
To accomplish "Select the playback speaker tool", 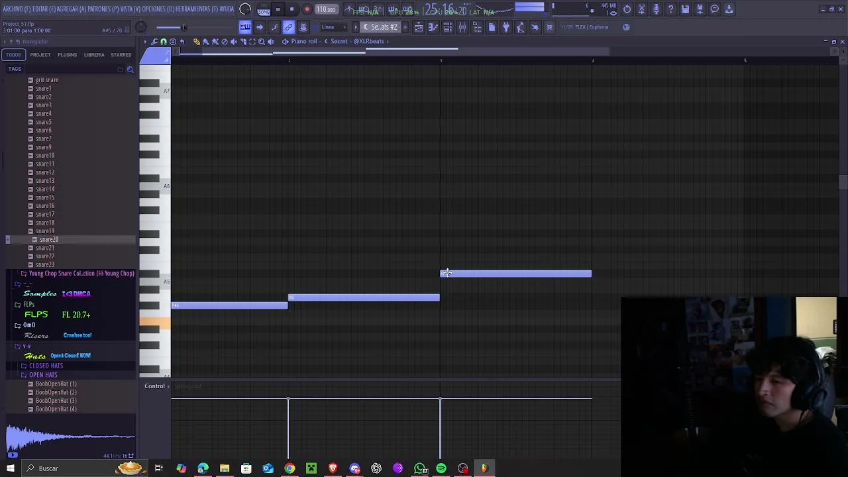I will coord(271,41).
